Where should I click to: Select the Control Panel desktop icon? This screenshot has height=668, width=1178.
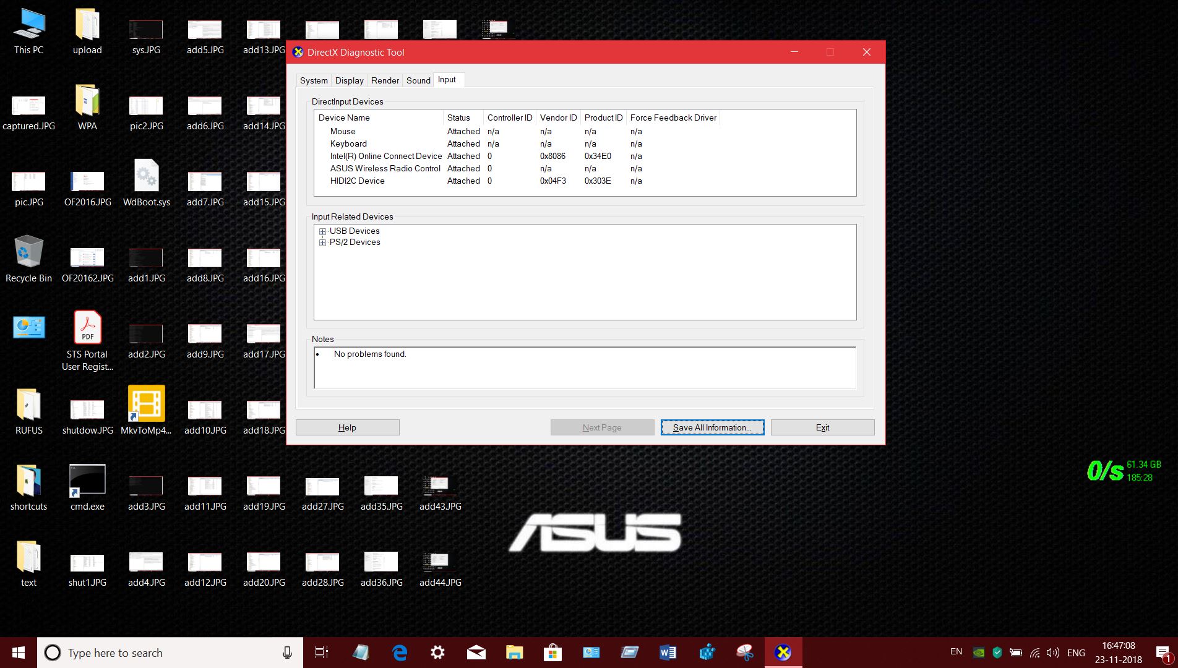pos(28,328)
